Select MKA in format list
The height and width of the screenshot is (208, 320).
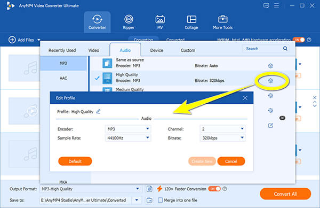[x=63, y=182]
